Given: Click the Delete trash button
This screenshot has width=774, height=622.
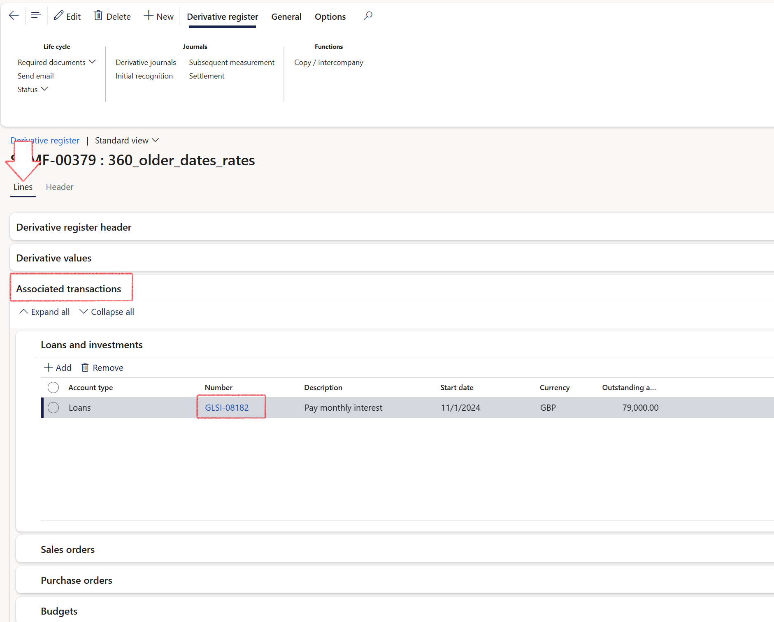Looking at the screenshot, I should click(x=112, y=16).
